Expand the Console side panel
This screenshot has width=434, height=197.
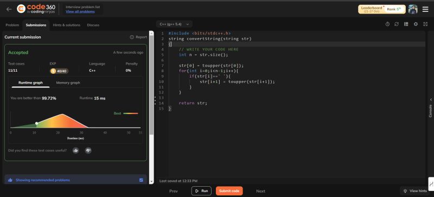click(431, 107)
